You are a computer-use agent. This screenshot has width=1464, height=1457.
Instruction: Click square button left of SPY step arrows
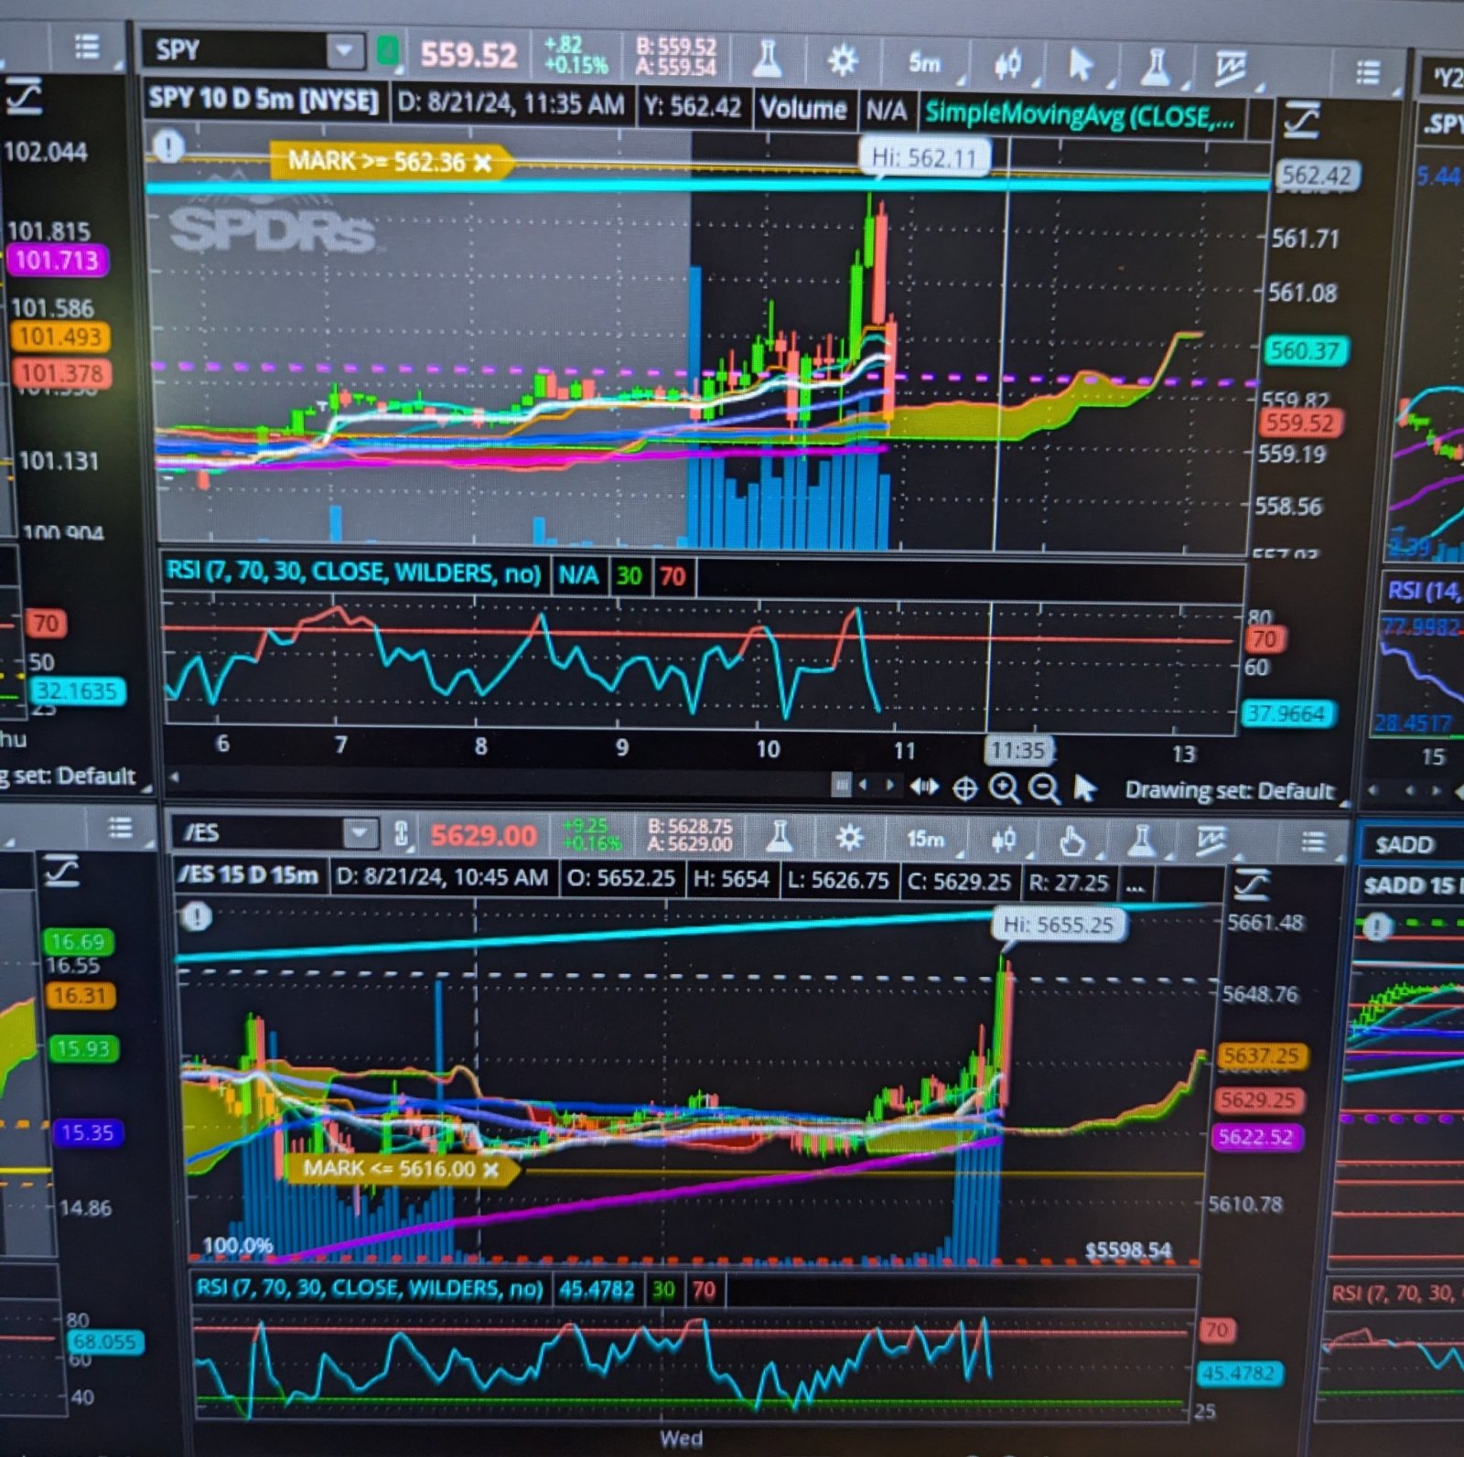pyautogui.click(x=840, y=785)
